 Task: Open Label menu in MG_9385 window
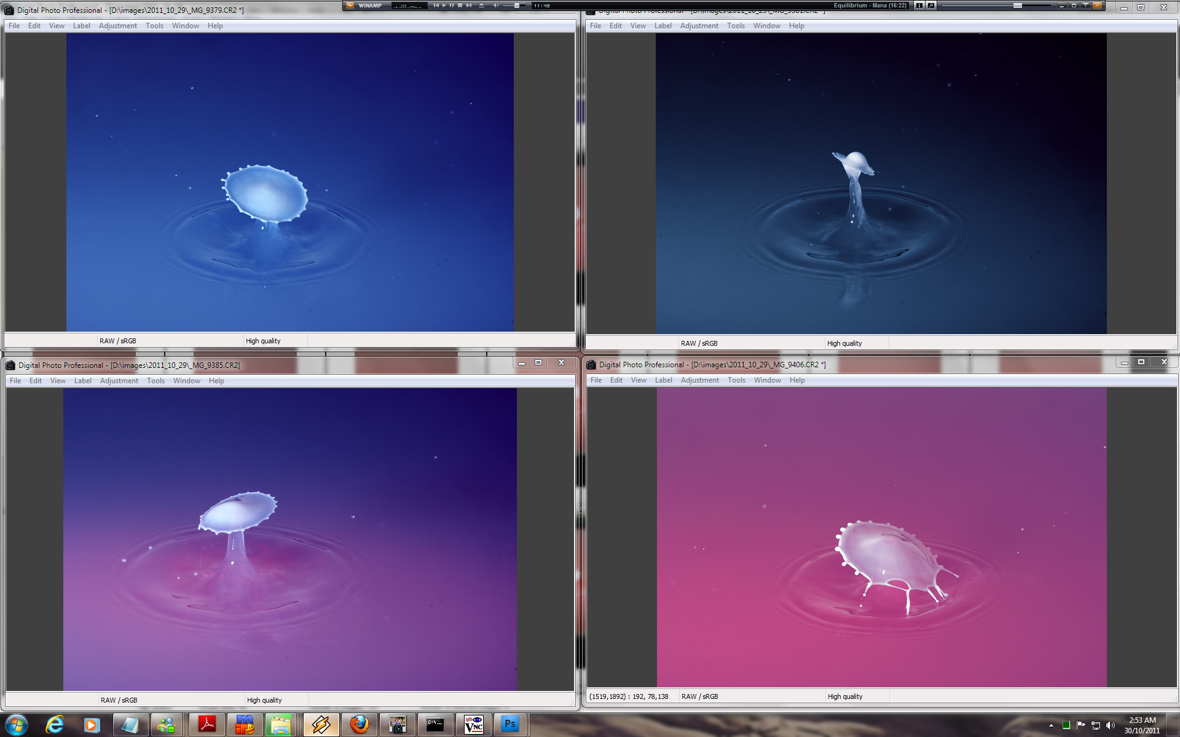coord(82,381)
